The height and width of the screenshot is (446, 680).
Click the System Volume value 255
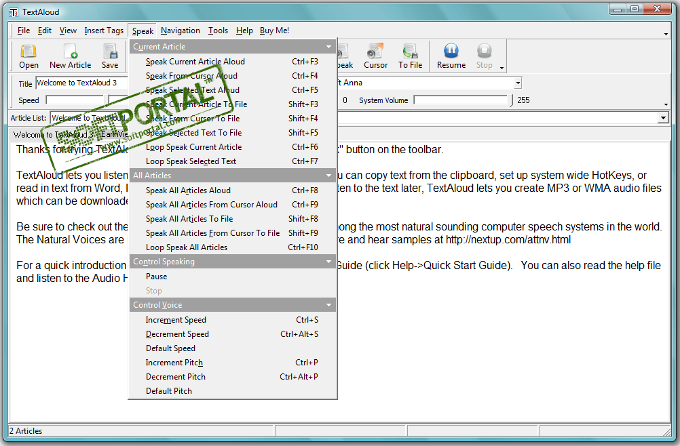tap(523, 100)
